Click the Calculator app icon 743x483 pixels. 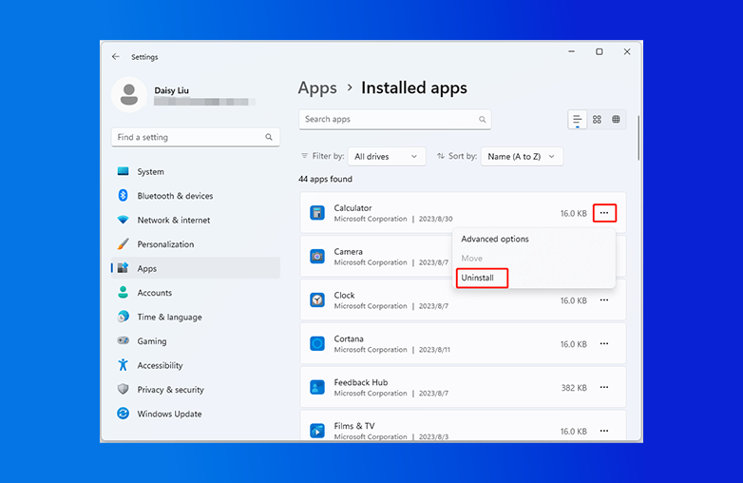click(x=317, y=213)
